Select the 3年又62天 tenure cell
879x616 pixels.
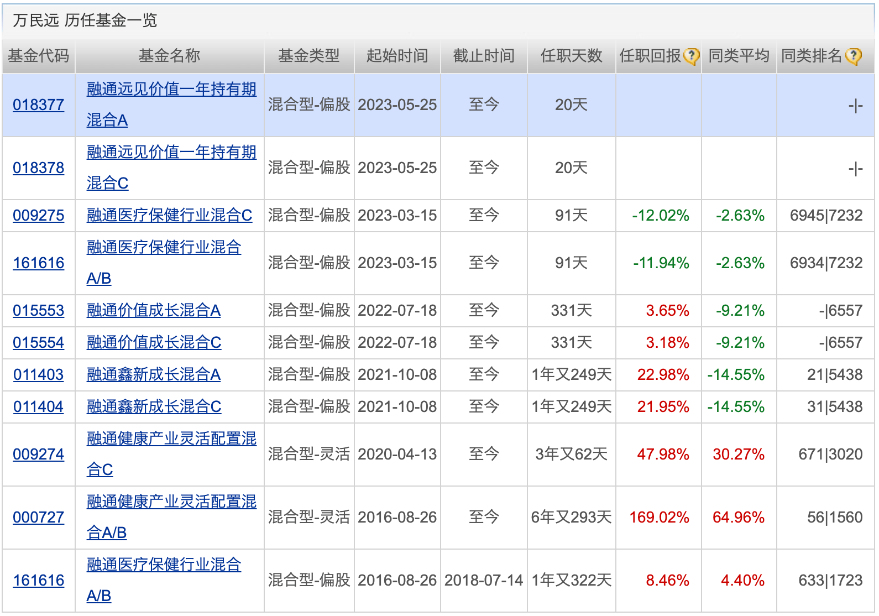pyautogui.click(x=572, y=454)
